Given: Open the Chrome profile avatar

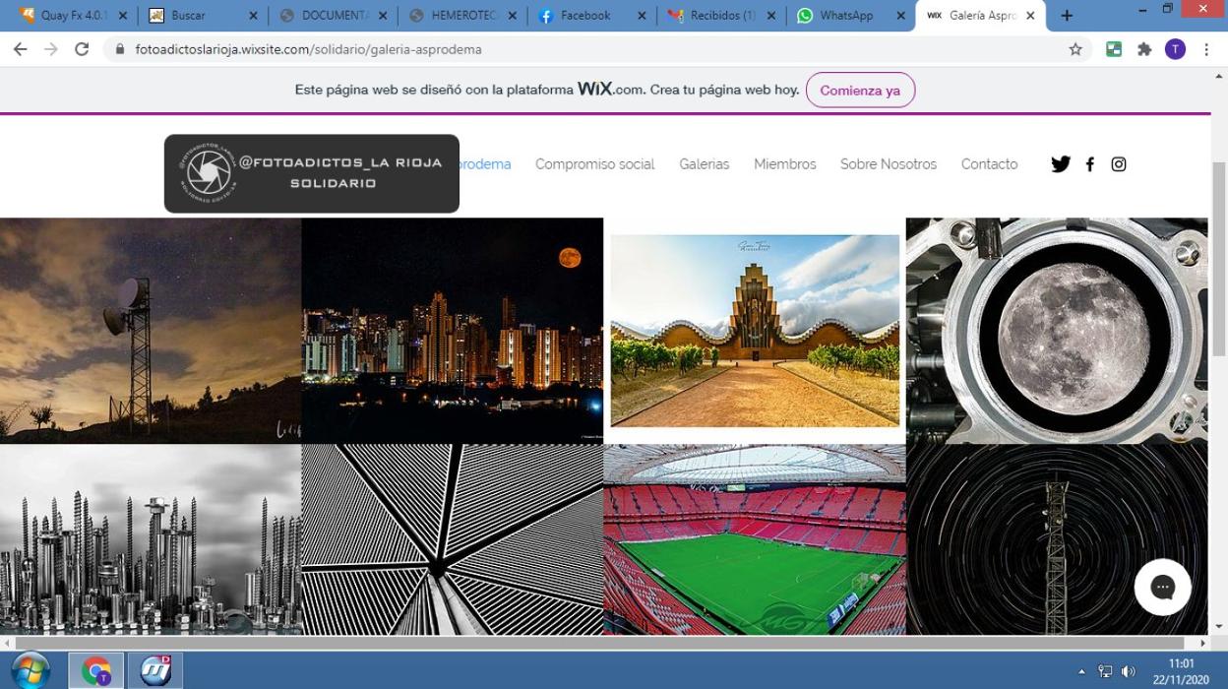Looking at the screenshot, I should coord(1175,49).
